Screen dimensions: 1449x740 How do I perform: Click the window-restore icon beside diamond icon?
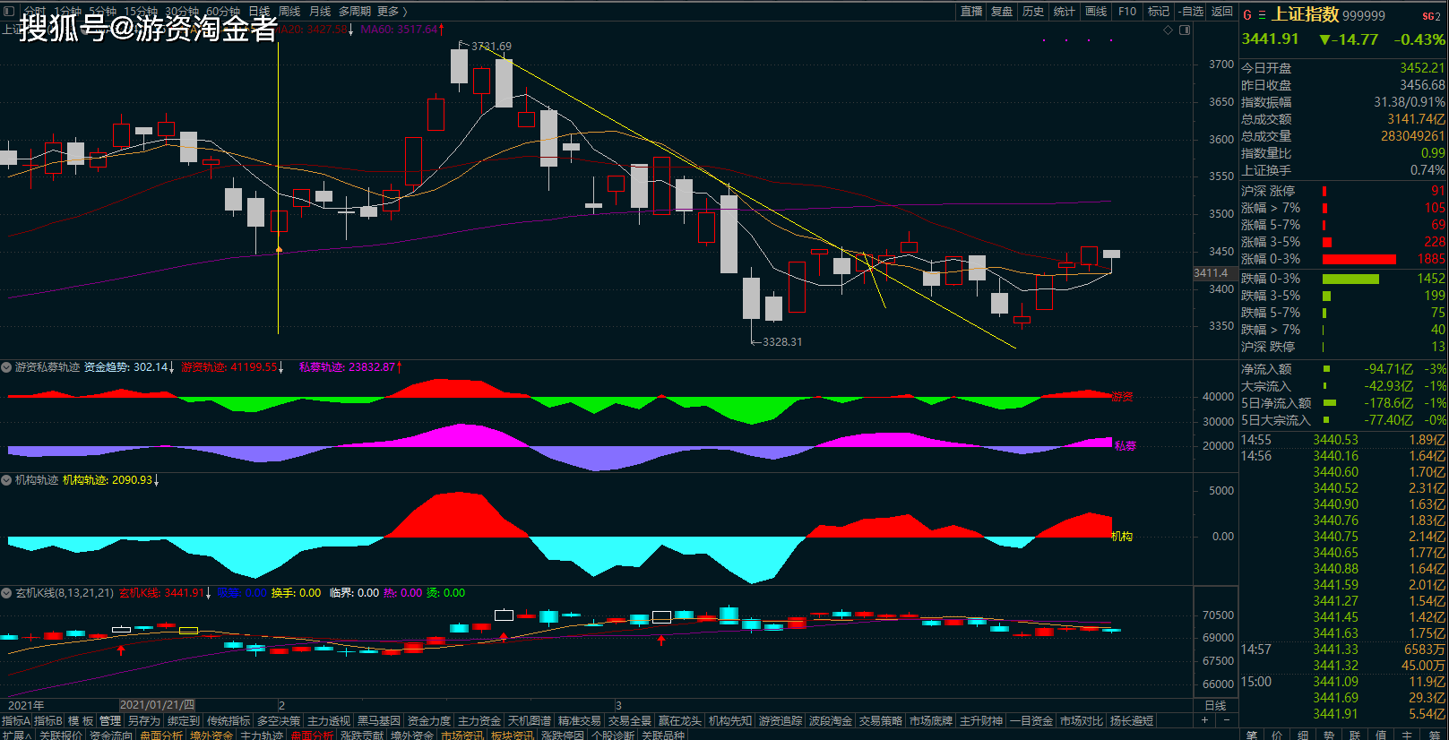point(1185,30)
